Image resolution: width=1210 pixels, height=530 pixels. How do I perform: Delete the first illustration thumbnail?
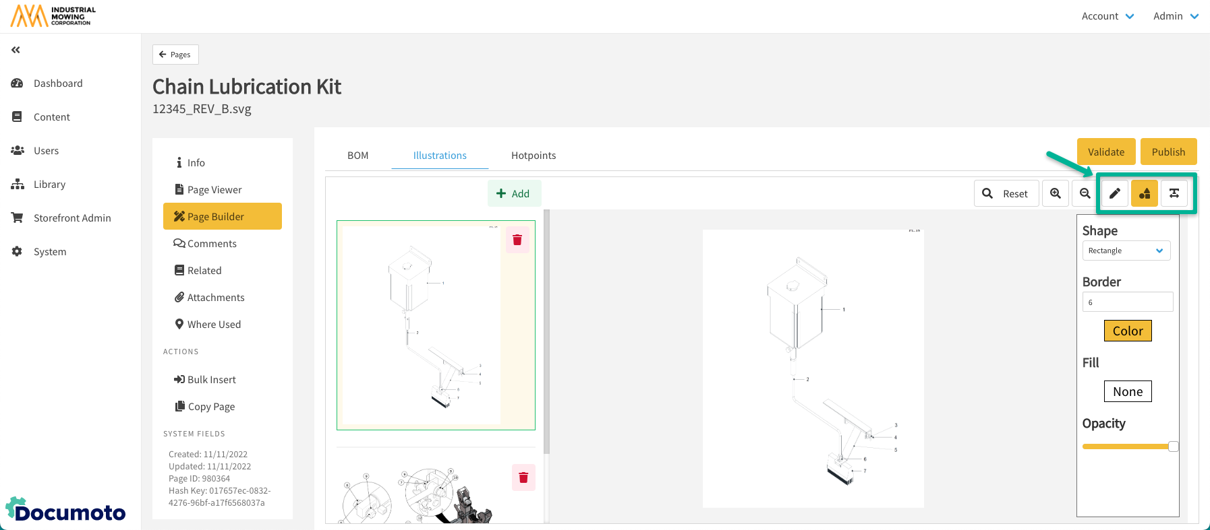click(517, 240)
